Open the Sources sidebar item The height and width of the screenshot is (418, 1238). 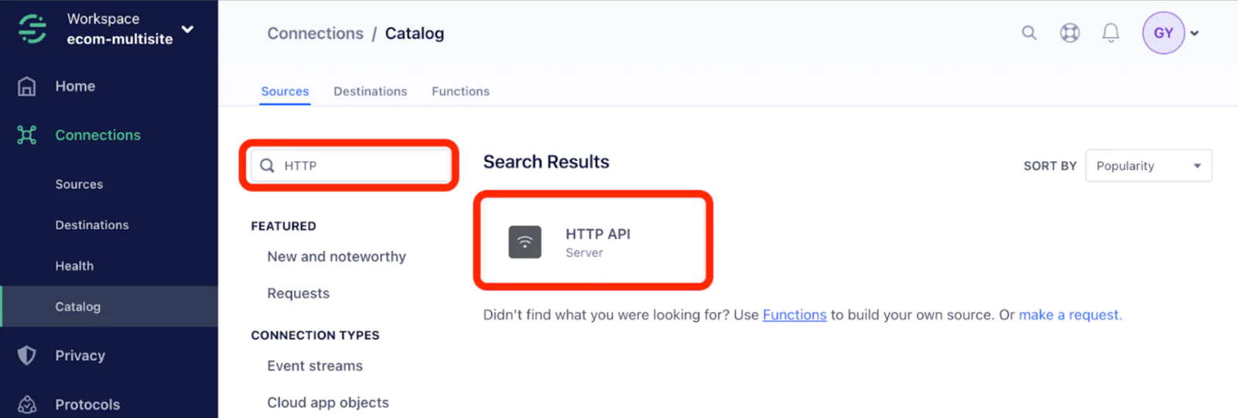point(79,184)
